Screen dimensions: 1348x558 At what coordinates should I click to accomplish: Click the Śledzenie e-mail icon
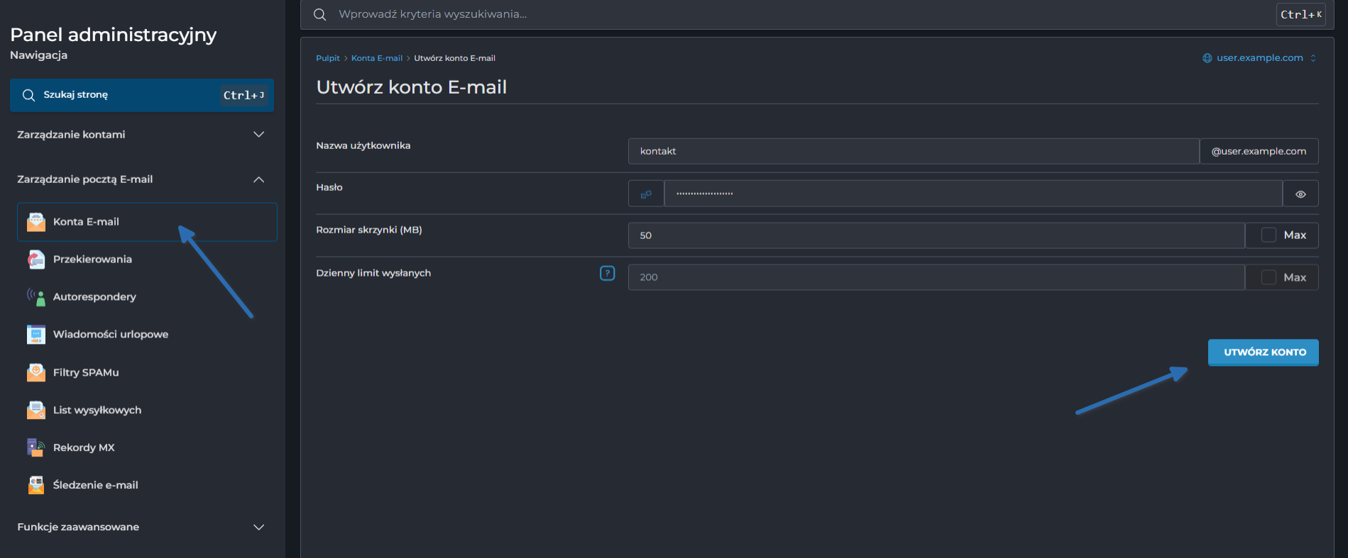pyautogui.click(x=35, y=485)
